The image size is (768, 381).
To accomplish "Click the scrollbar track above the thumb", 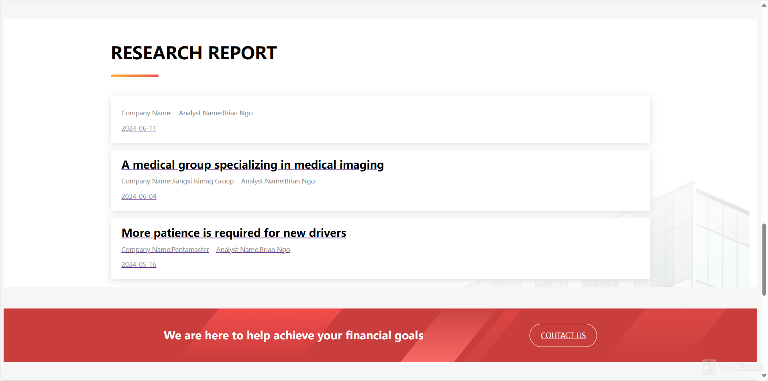I will [x=764, y=120].
